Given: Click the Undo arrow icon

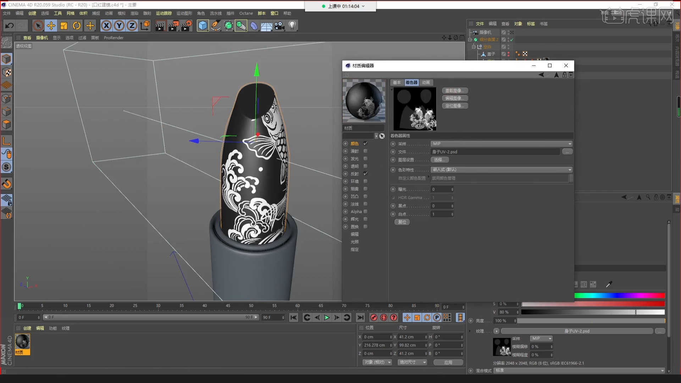Looking at the screenshot, I should (x=10, y=26).
